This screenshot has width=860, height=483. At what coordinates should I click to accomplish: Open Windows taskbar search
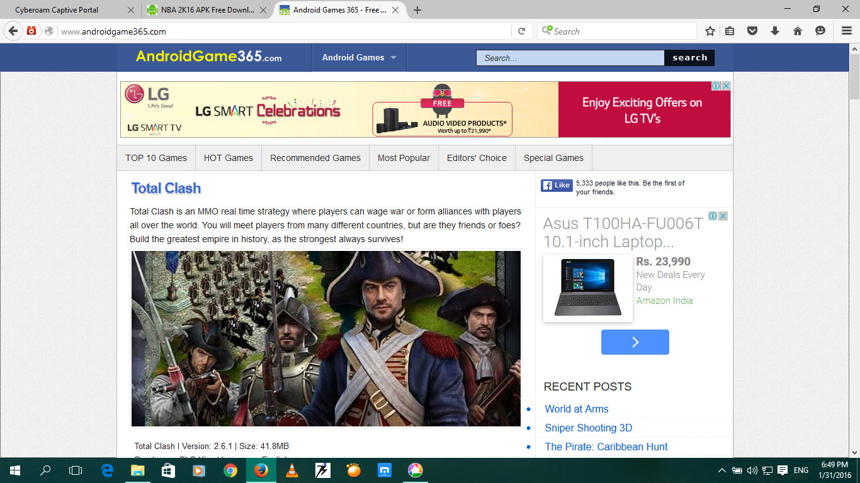[x=45, y=470]
